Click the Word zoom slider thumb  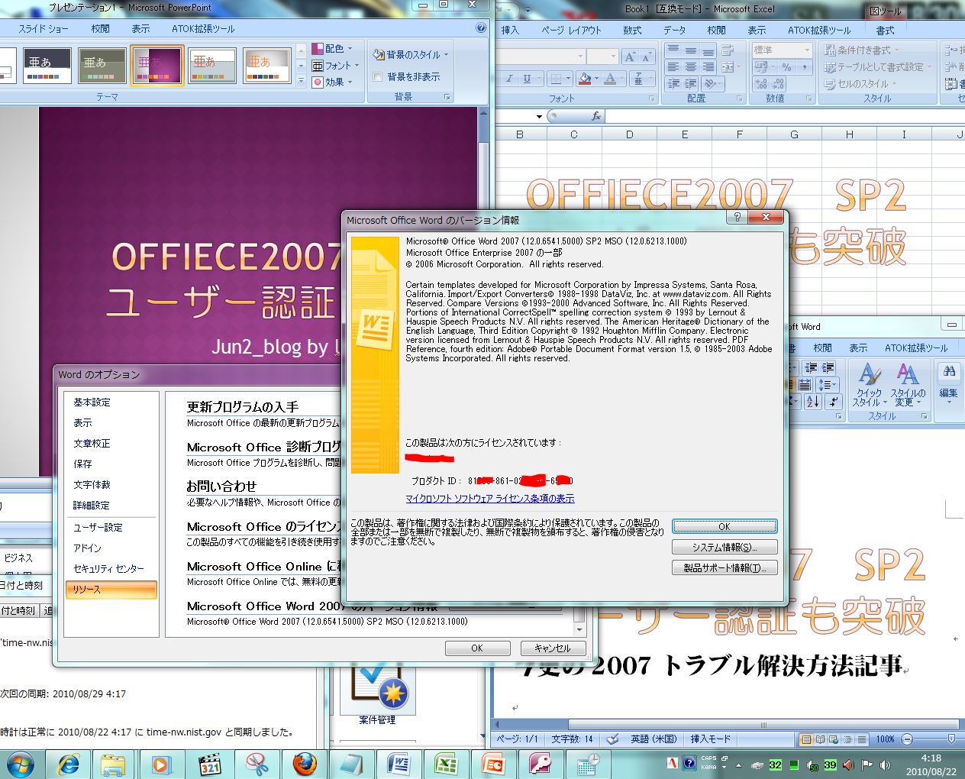tap(951, 739)
